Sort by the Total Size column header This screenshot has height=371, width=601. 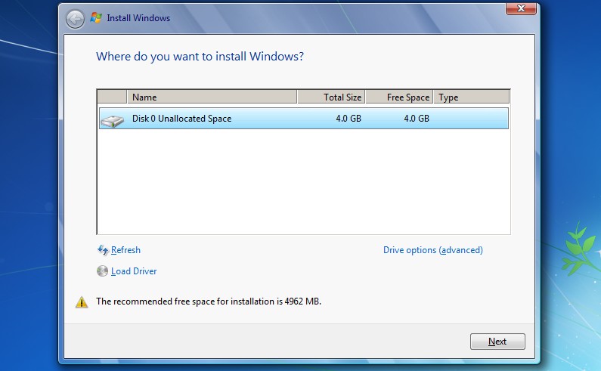point(331,97)
